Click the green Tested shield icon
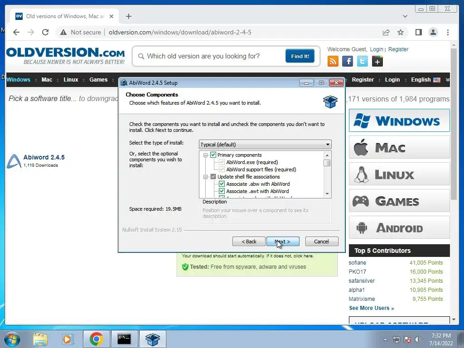Screen dimensions: 464x348 click(x=185, y=266)
